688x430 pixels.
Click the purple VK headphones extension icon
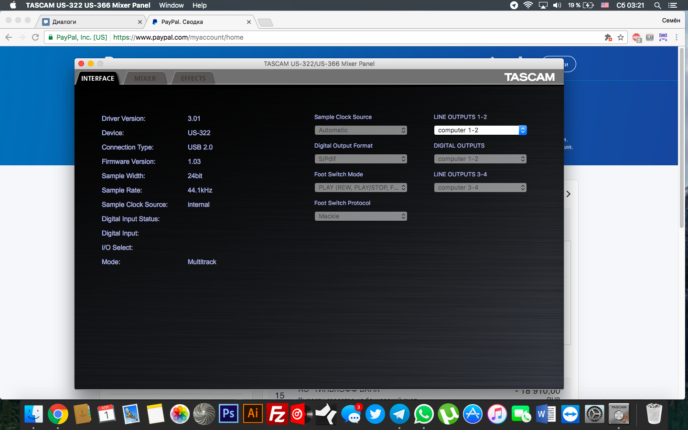(x=663, y=37)
